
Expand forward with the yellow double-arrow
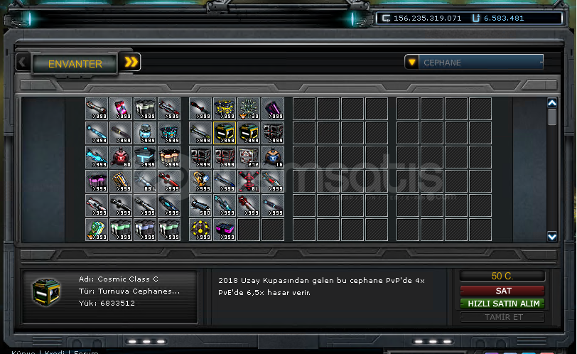[x=131, y=62]
